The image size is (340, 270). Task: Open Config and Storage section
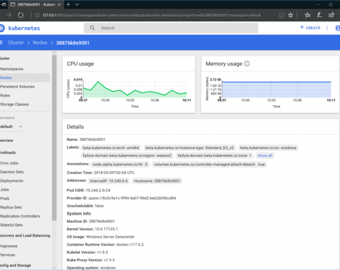pyautogui.click(x=15, y=265)
